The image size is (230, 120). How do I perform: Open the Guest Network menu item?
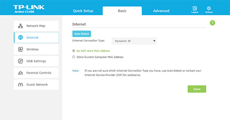click(x=36, y=85)
